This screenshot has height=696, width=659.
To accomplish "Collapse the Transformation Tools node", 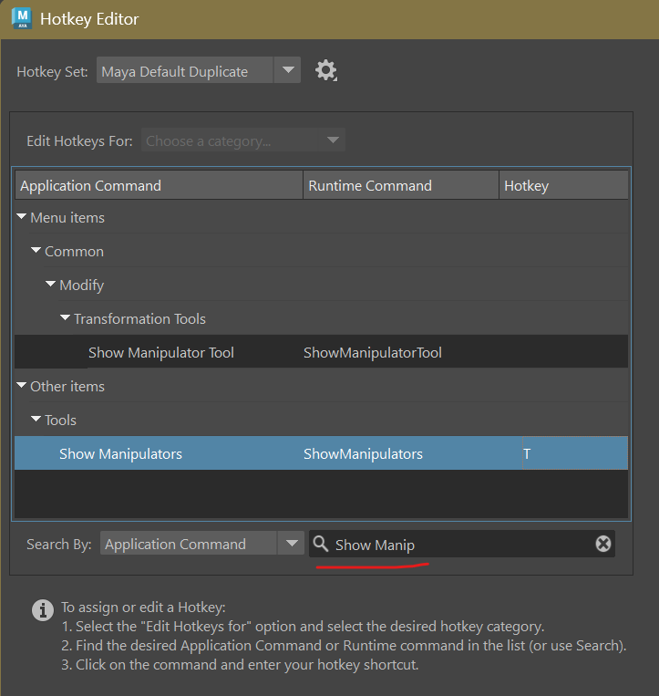I will tap(66, 317).
